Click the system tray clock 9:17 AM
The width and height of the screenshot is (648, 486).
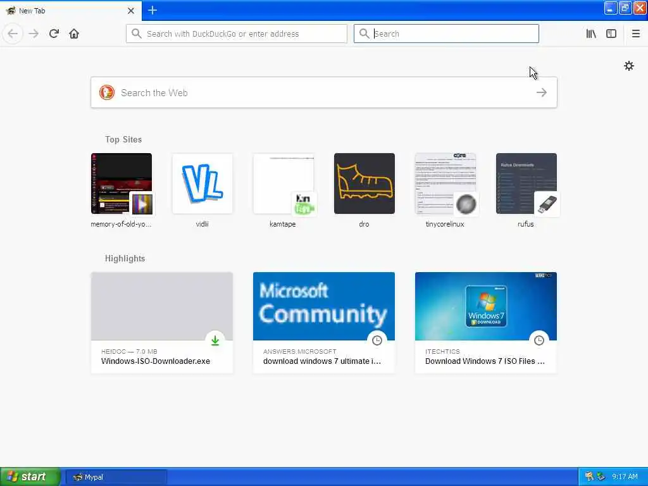(625, 477)
